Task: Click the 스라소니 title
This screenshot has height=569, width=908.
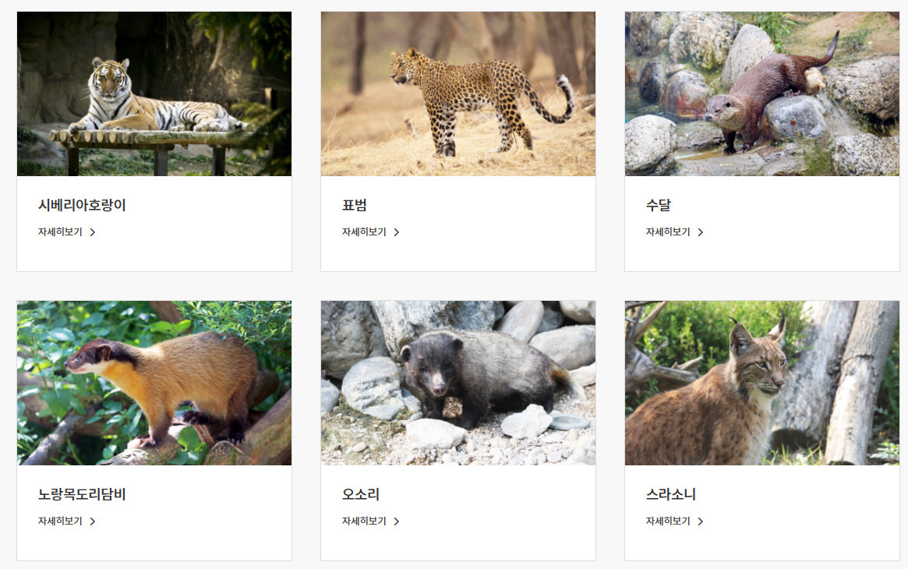Action: [x=670, y=494]
